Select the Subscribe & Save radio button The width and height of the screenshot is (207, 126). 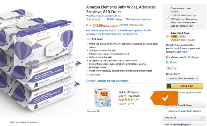tap(168, 36)
